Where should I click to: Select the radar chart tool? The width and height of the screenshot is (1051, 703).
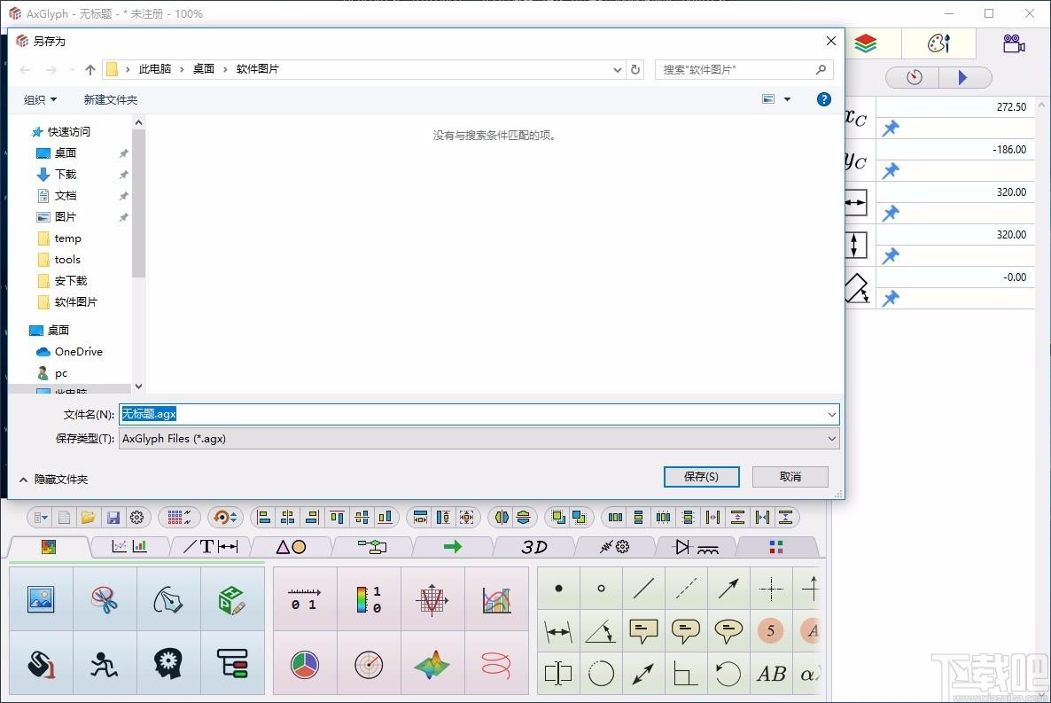[369, 664]
